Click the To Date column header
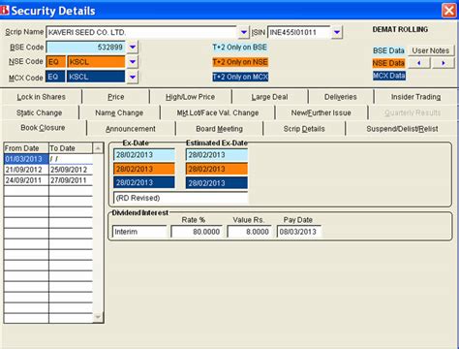This screenshot has width=459, height=349. point(71,148)
